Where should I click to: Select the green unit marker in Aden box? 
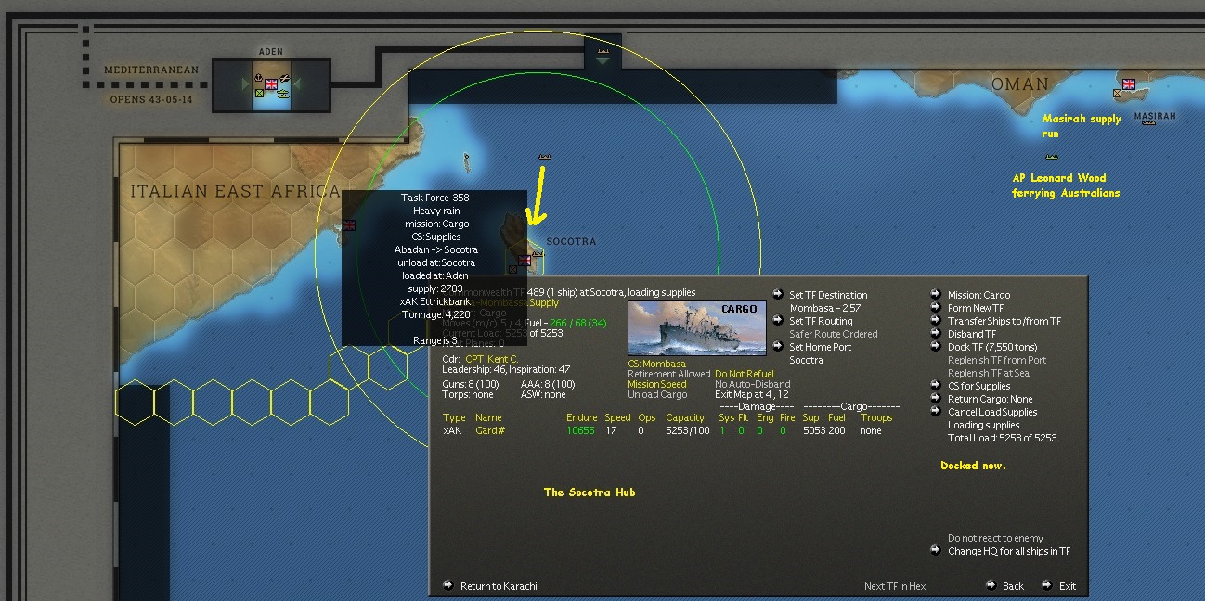click(x=260, y=93)
